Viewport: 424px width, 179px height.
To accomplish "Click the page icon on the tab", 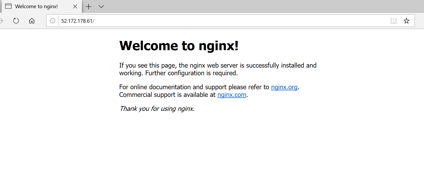I will tap(8, 6).
